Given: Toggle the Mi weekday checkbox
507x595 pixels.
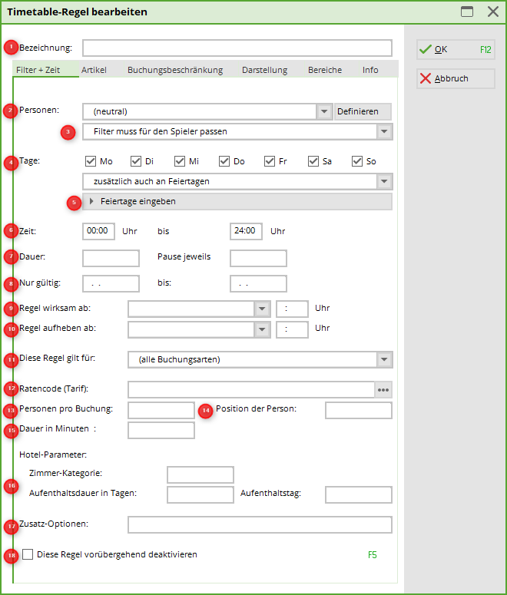Looking at the screenshot, I should [x=180, y=161].
